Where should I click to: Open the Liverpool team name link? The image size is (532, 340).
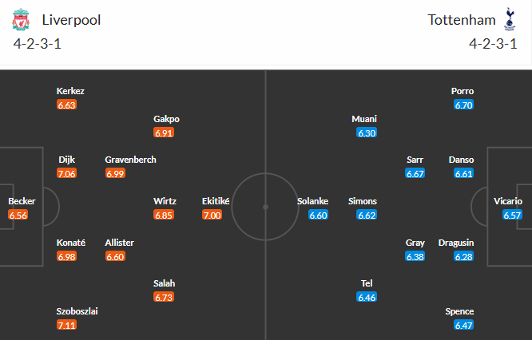pos(71,20)
